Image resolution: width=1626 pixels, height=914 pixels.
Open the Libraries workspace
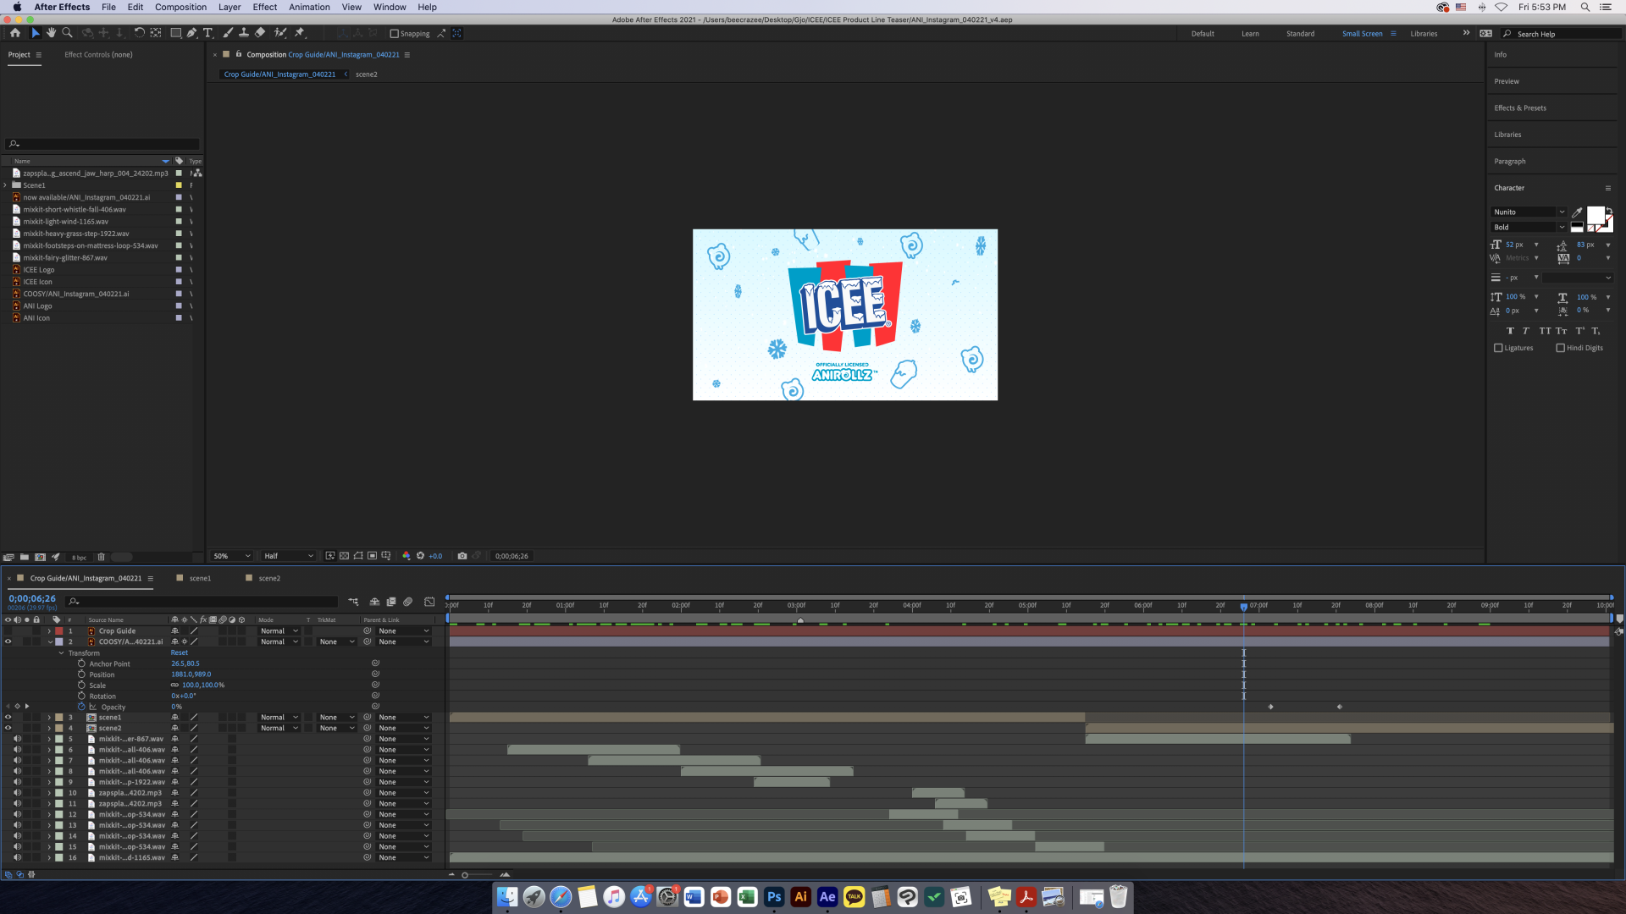point(1424,34)
